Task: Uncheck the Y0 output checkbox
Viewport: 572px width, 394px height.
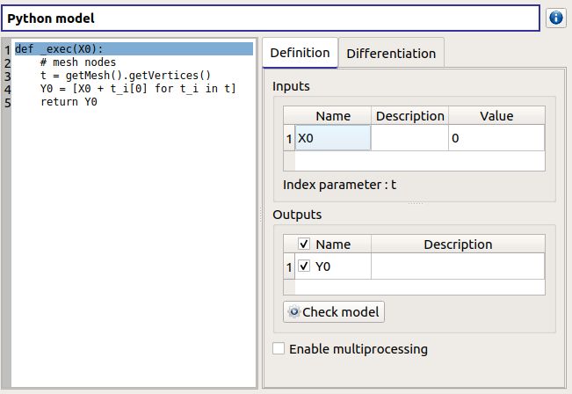Action: pos(304,266)
